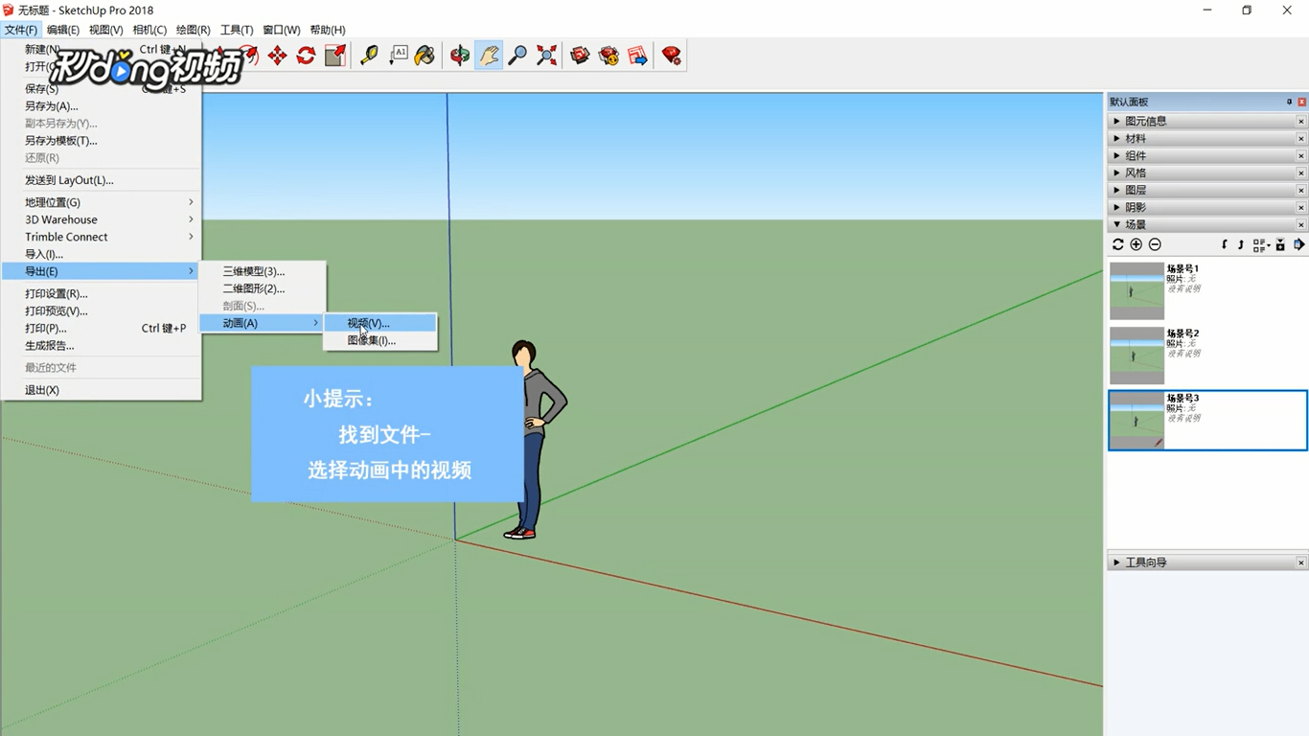The width and height of the screenshot is (1309, 736).
Task: Open the 绘图(R) menu
Action: pyautogui.click(x=194, y=30)
